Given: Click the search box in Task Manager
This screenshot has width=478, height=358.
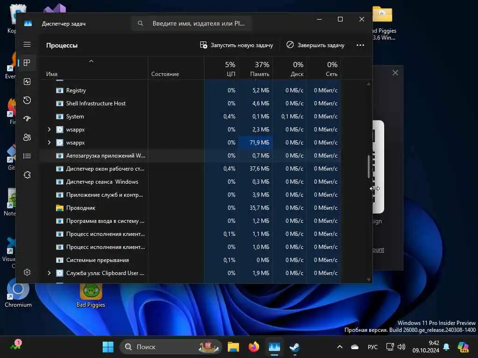Looking at the screenshot, I should pos(191,23).
